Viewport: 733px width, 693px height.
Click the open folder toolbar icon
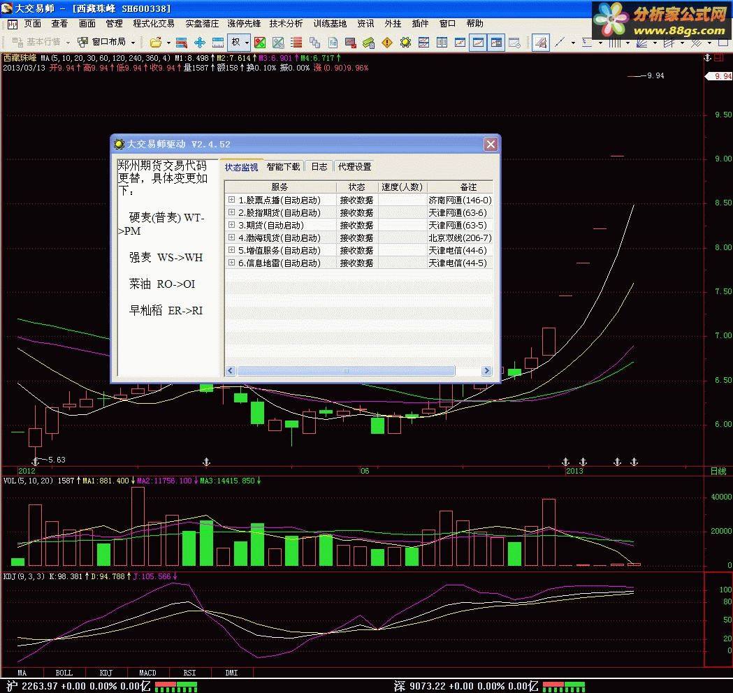pyautogui.click(x=156, y=43)
